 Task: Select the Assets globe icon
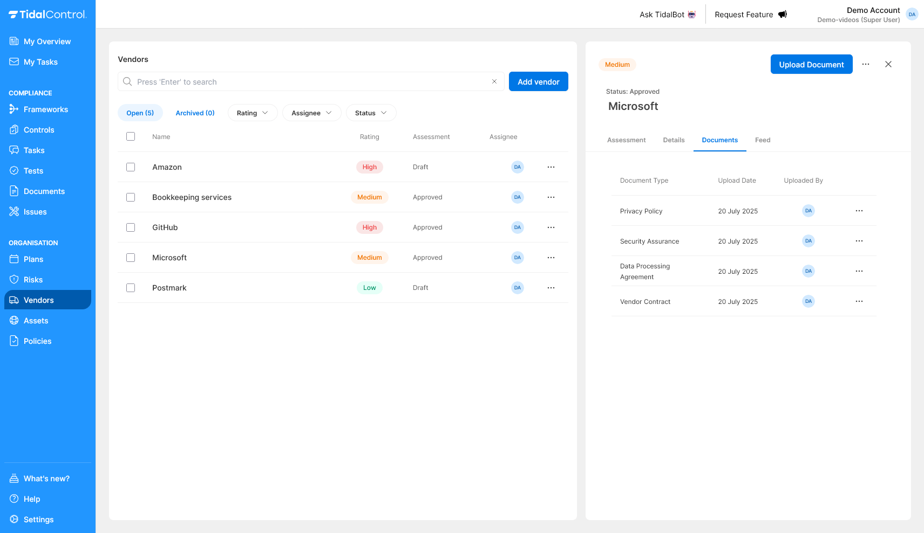tap(14, 320)
